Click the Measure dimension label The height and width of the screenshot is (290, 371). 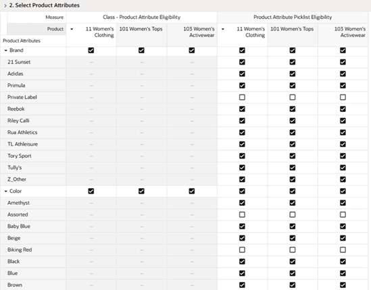pyautogui.click(x=55, y=18)
